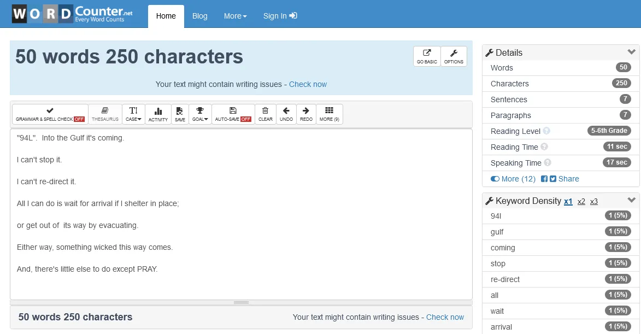Click the Keyword Density wrench icon
This screenshot has height=334, width=641.
489,201
